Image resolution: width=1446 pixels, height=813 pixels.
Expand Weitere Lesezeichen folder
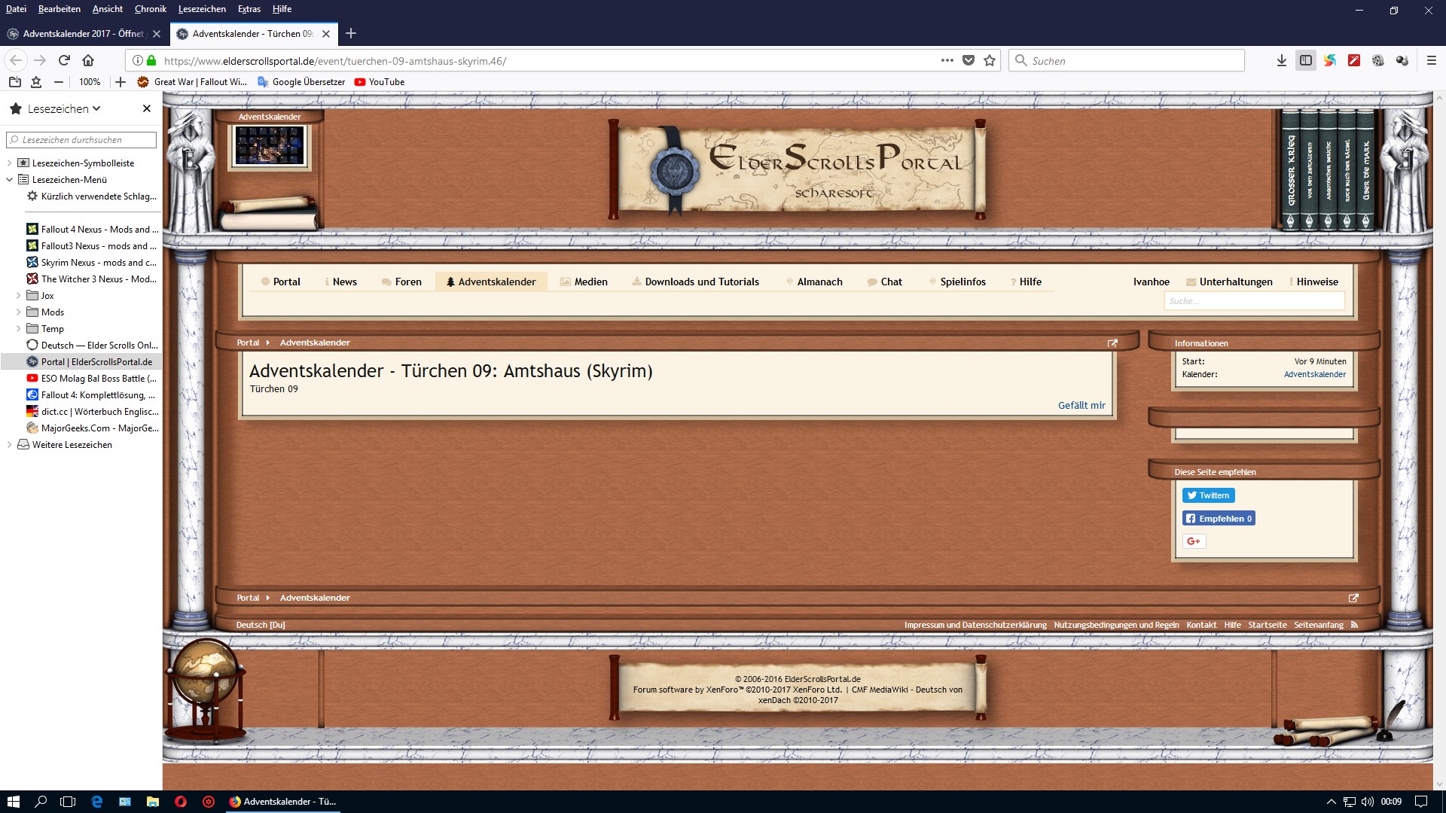click(9, 445)
